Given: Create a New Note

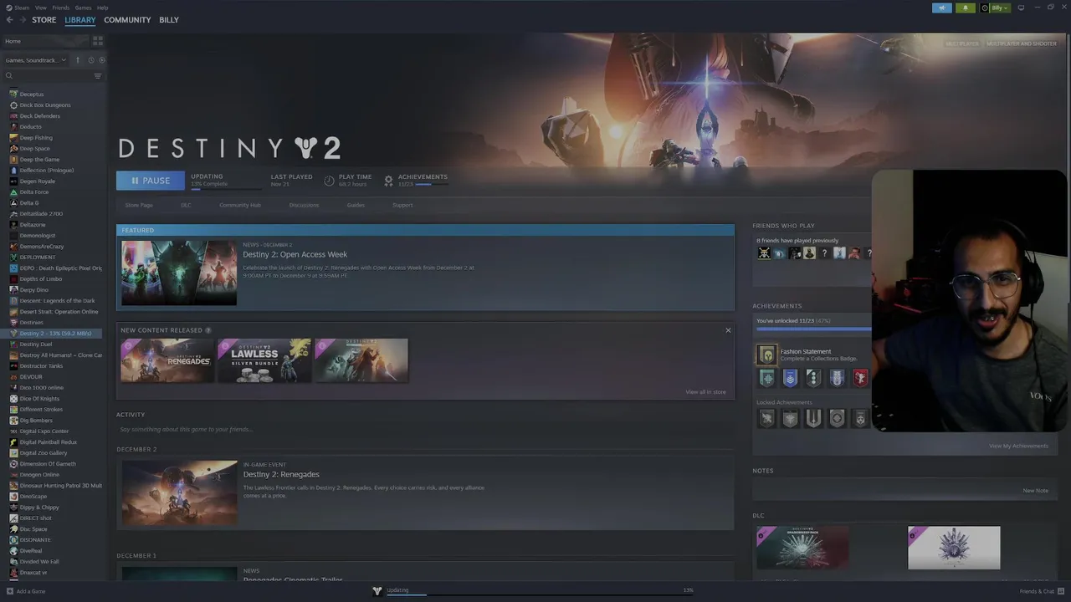Looking at the screenshot, I should 1035,491.
